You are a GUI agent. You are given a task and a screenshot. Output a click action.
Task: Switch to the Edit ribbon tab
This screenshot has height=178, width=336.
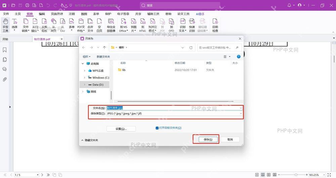pos(42,14)
